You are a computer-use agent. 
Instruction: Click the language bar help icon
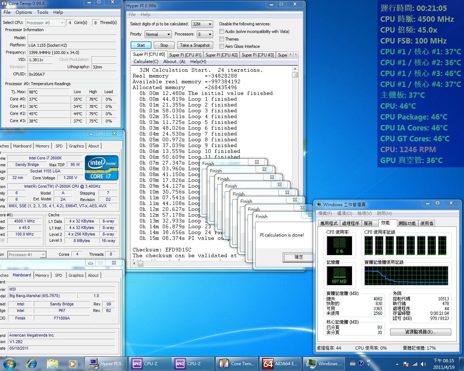tap(361, 363)
